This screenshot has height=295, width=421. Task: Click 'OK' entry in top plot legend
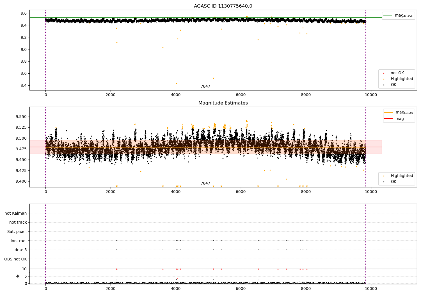pos(393,85)
